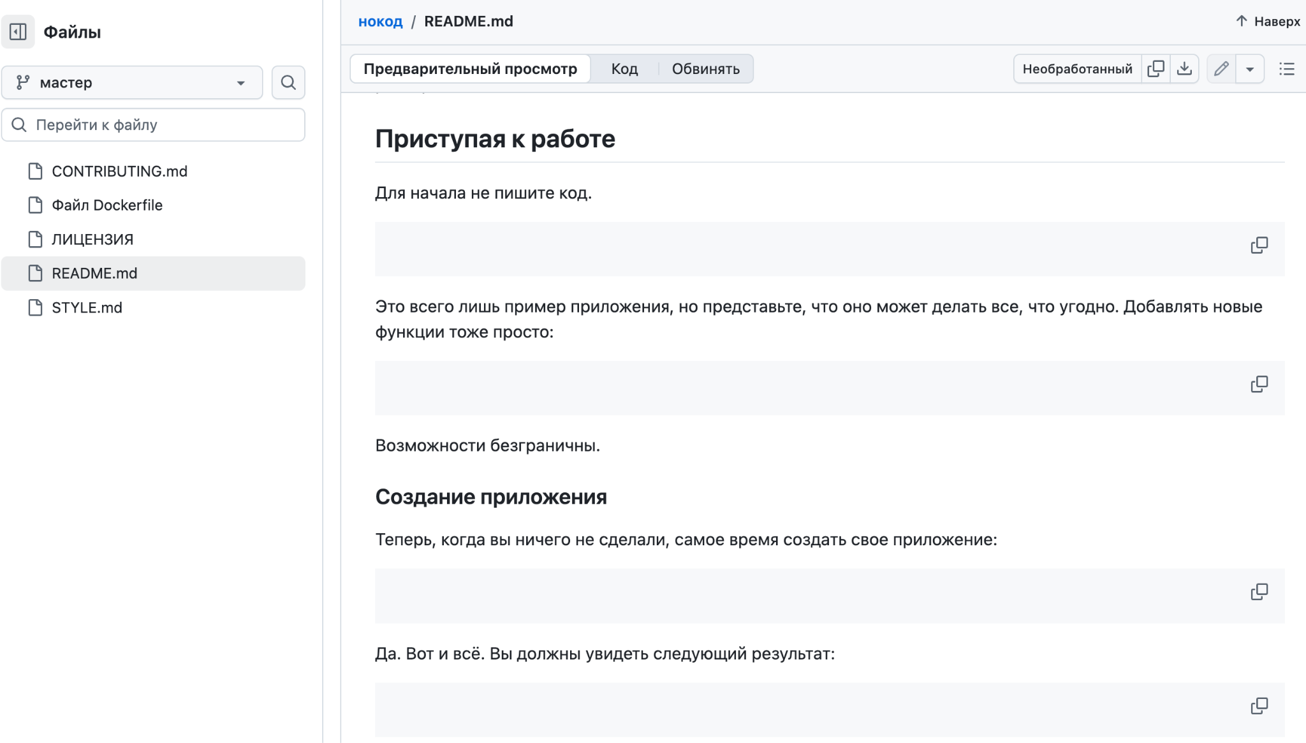
Task: Switch to the Код tab
Action: (x=623, y=68)
